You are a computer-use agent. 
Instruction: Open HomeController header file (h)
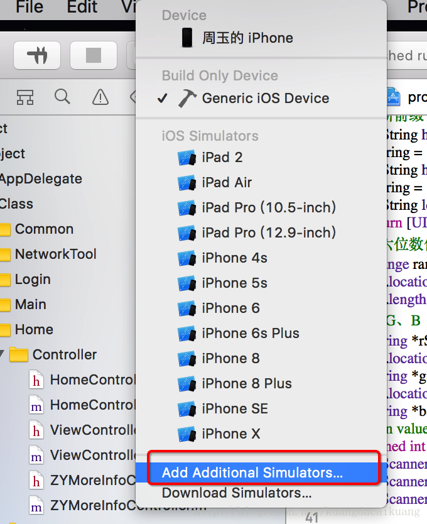tap(82, 380)
